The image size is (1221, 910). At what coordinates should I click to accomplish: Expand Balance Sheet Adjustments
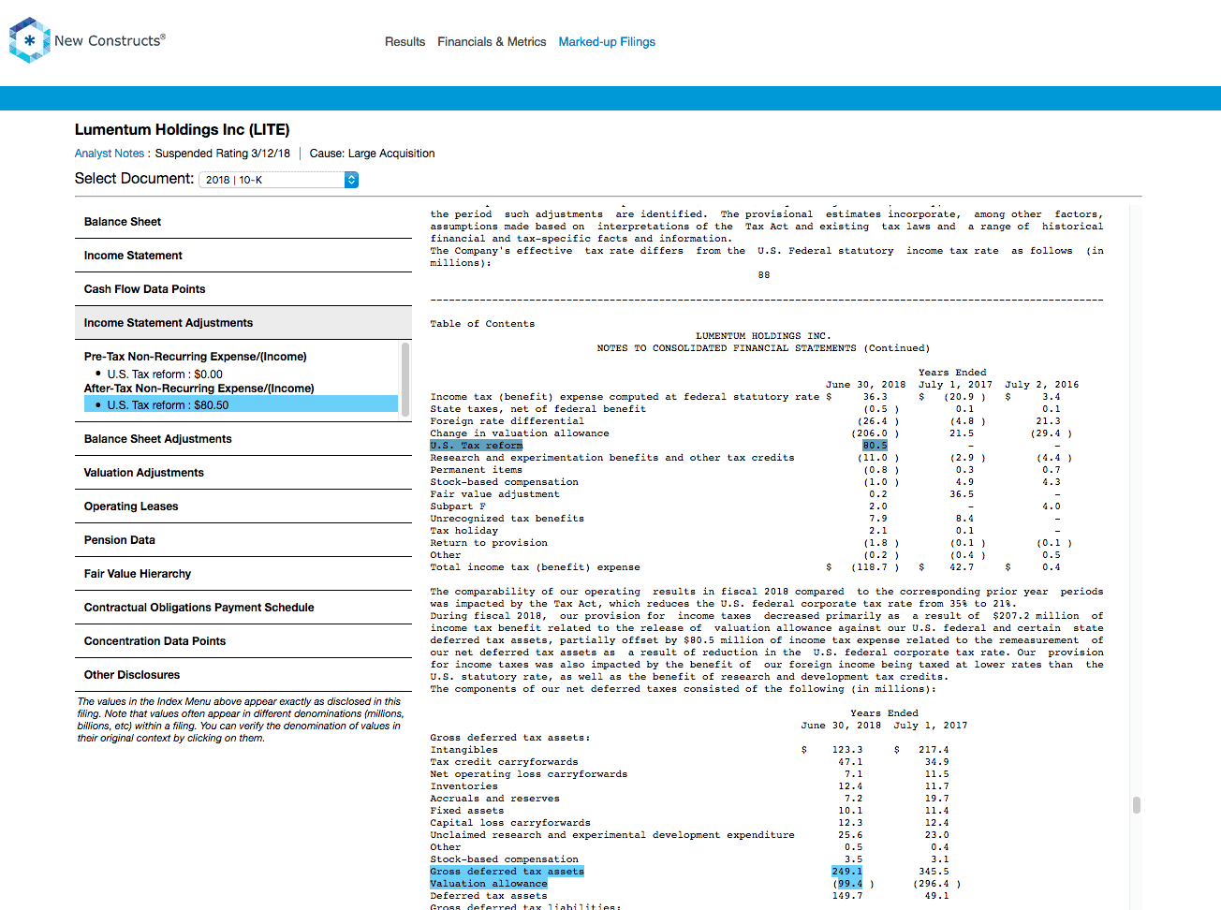coord(243,439)
